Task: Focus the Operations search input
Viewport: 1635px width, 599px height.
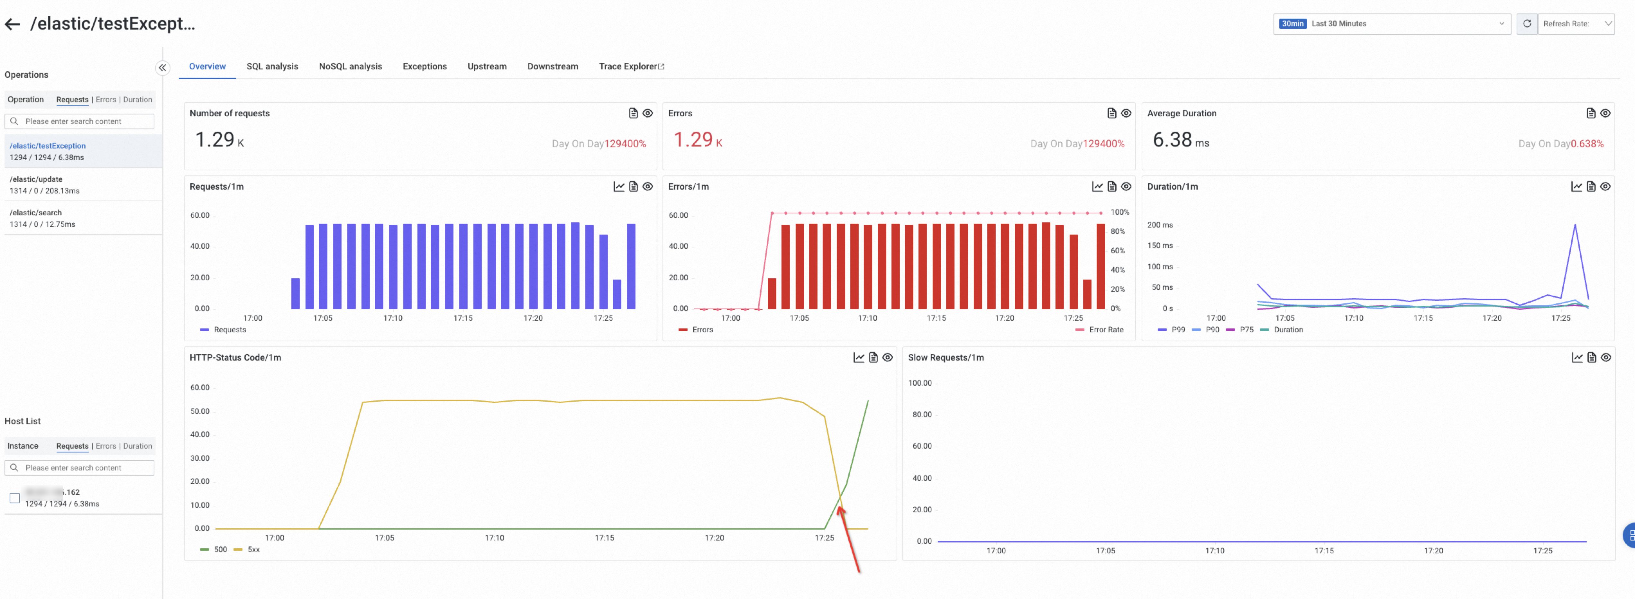Action: 79,121
